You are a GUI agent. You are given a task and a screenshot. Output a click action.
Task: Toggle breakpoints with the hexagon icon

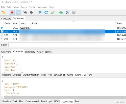(x=31, y=13)
